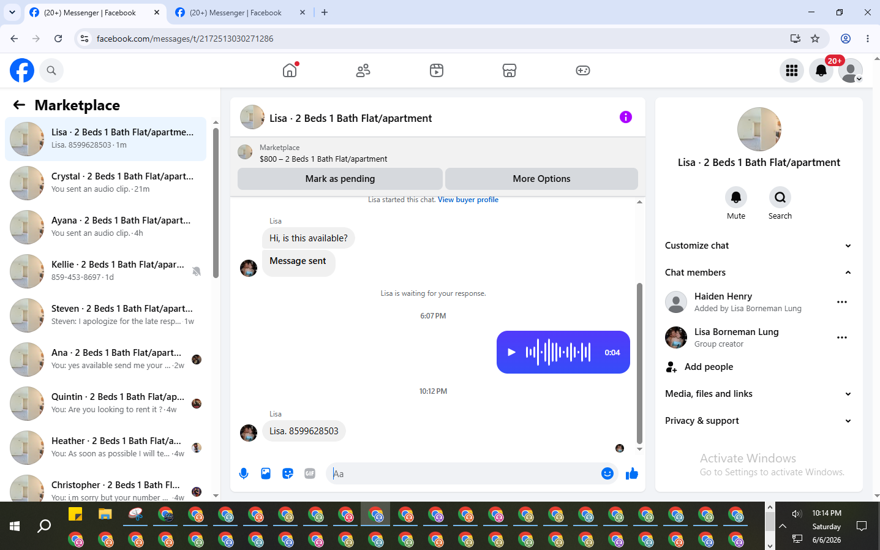Click the Add people label

tap(709, 367)
